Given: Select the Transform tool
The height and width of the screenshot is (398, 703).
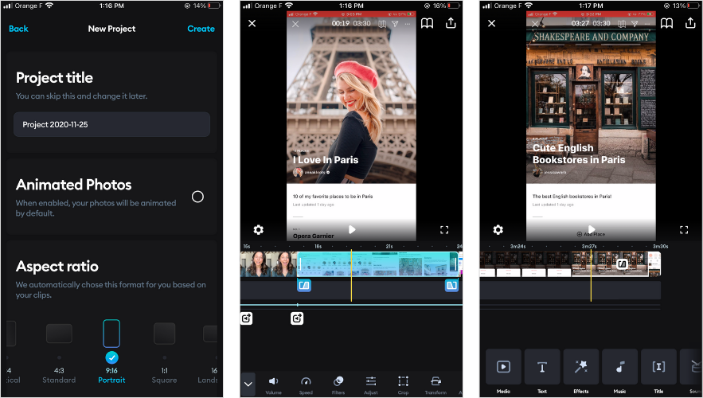Looking at the screenshot, I should (x=435, y=385).
